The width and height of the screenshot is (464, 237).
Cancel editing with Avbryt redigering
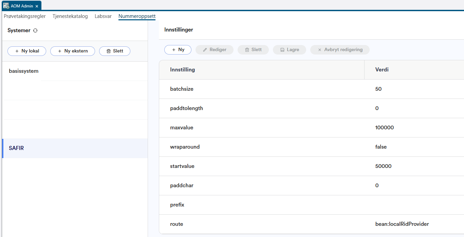click(340, 50)
